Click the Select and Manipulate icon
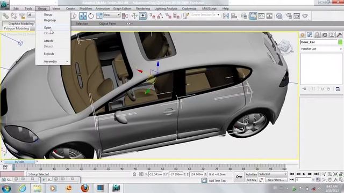Screen dimensions: 344x193 [x=134, y=16]
